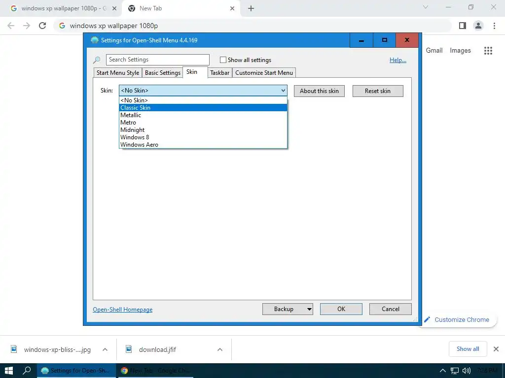Viewport: 505px width, 378px height.
Task: Open the Chrome profile avatar
Action: tap(478, 26)
